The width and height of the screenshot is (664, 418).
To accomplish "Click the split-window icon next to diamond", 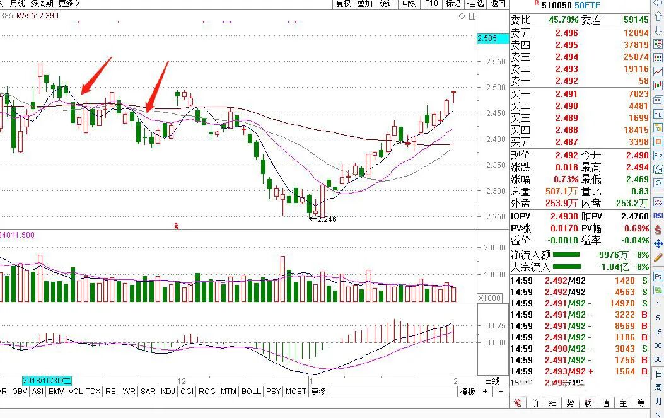I will (472, 16).
